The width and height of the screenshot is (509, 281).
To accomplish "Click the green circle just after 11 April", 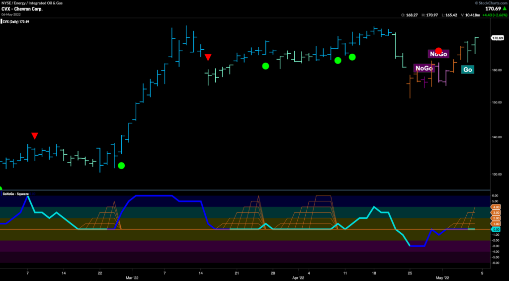I will tap(352, 57).
